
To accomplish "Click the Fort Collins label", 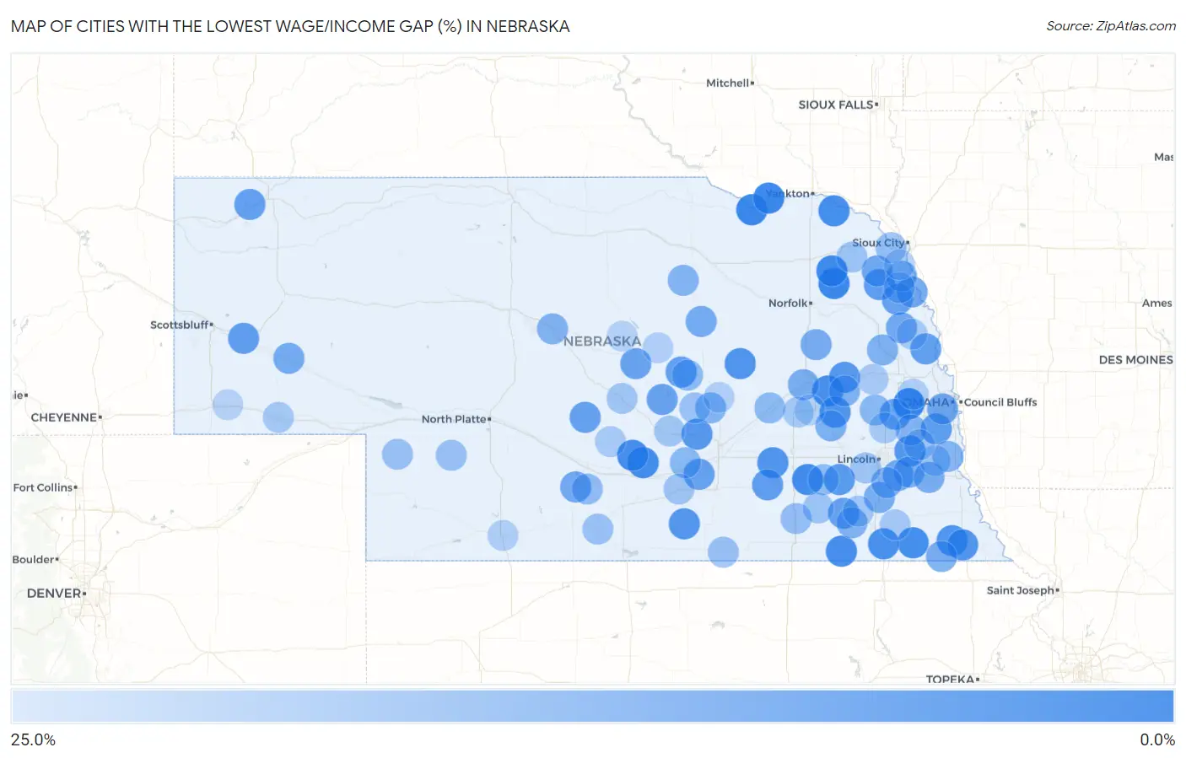I will (45, 487).
